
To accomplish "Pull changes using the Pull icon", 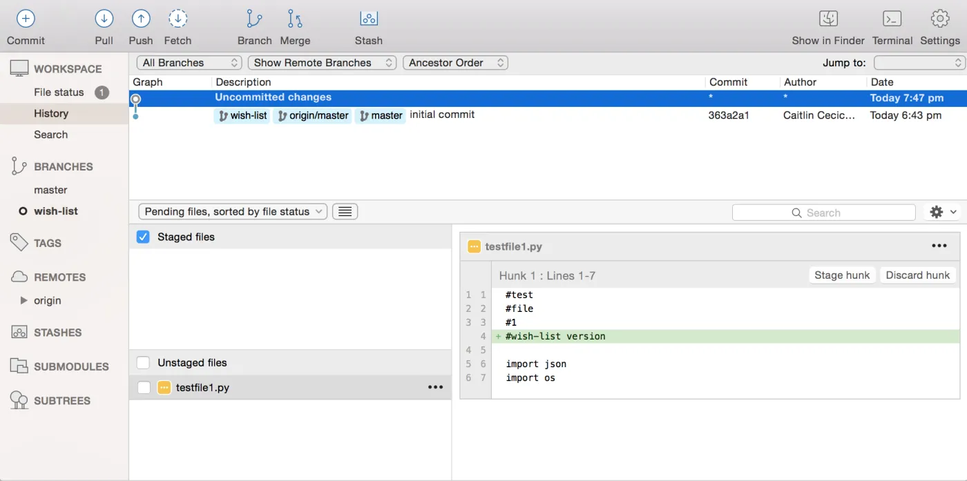I will [104, 19].
